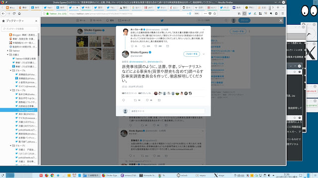Image resolution: width=318 pixels, height=178 pixels.
Task: Open the Twitter messages nav item
Action: 124,20
